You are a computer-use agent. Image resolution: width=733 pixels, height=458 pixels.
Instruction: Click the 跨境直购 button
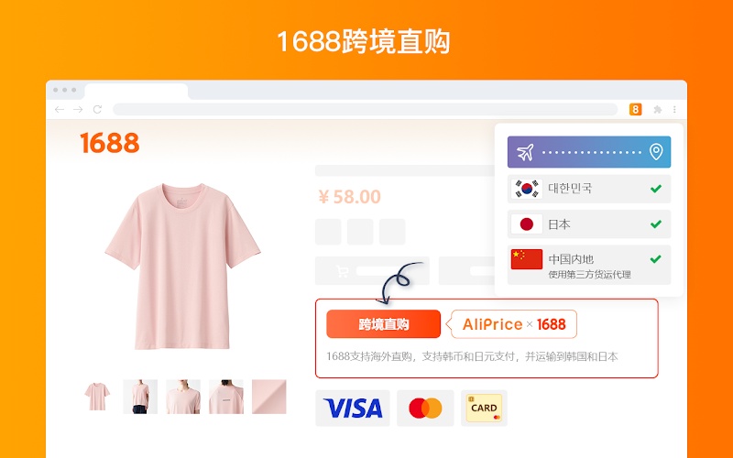[383, 324]
